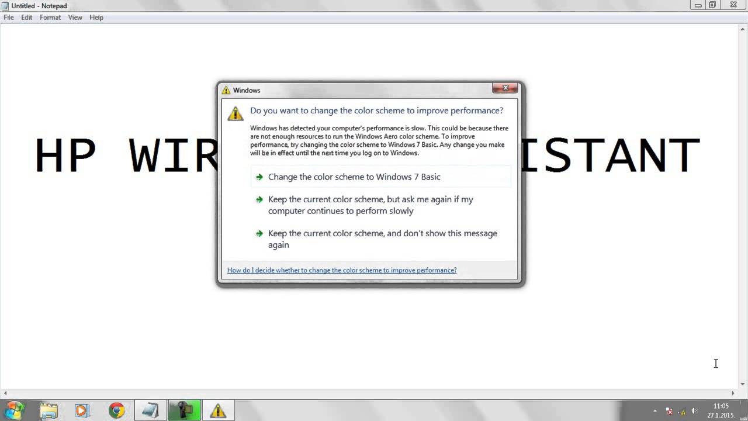Click the word HP in the Notepad text
Image resolution: width=748 pixels, height=421 pixels.
point(65,156)
